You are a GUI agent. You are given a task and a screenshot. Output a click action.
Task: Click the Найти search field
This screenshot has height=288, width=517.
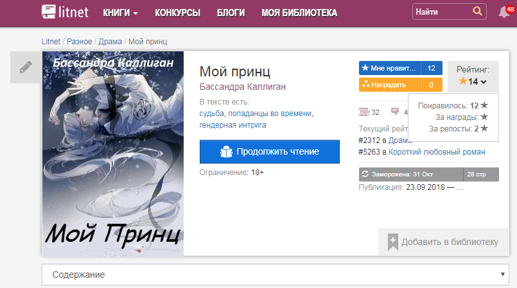coord(442,12)
